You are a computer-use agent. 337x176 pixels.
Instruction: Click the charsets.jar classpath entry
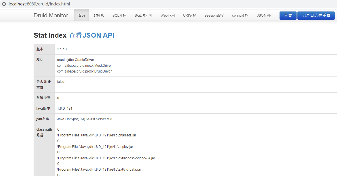coord(97,135)
